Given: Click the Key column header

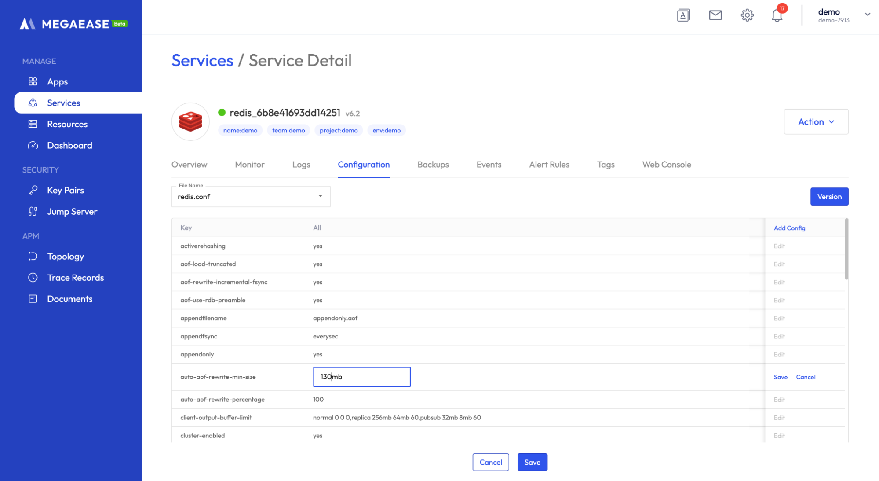Looking at the screenshot, I should 186,228.
